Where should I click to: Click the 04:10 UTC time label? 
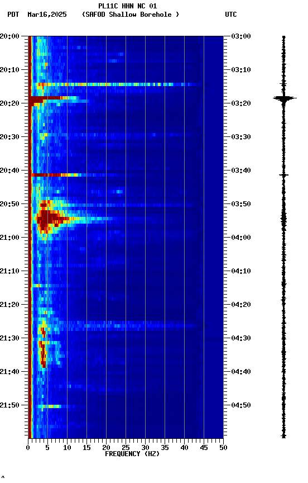coord(241,271)
